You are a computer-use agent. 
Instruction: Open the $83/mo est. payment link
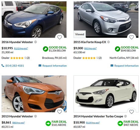(x=90, y=49)
